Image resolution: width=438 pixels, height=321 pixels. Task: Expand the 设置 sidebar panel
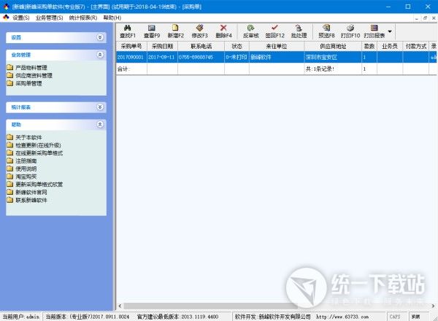click(x=100, y=36)
